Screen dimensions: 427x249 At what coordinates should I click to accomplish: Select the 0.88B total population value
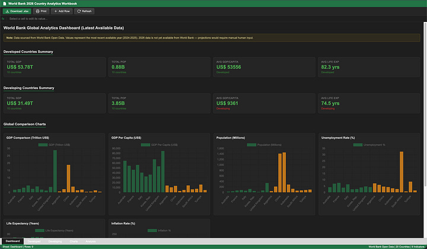(x=118, y=67)
